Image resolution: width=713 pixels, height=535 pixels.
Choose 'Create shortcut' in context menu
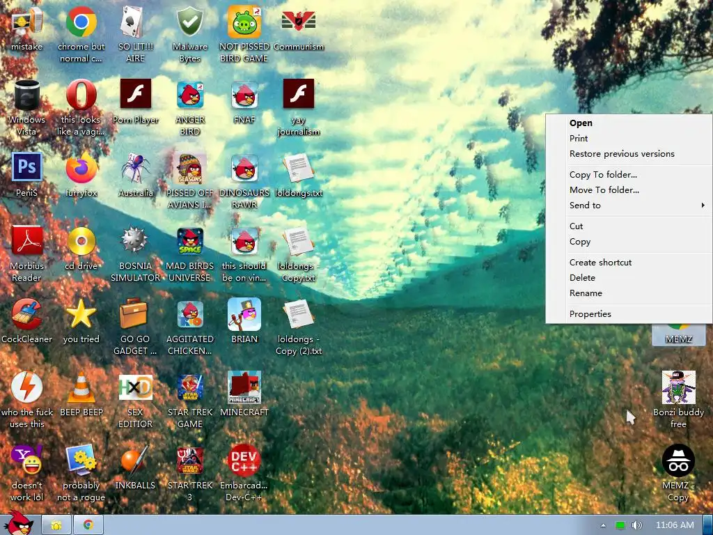pyautogui.click(x=629, y=263)
